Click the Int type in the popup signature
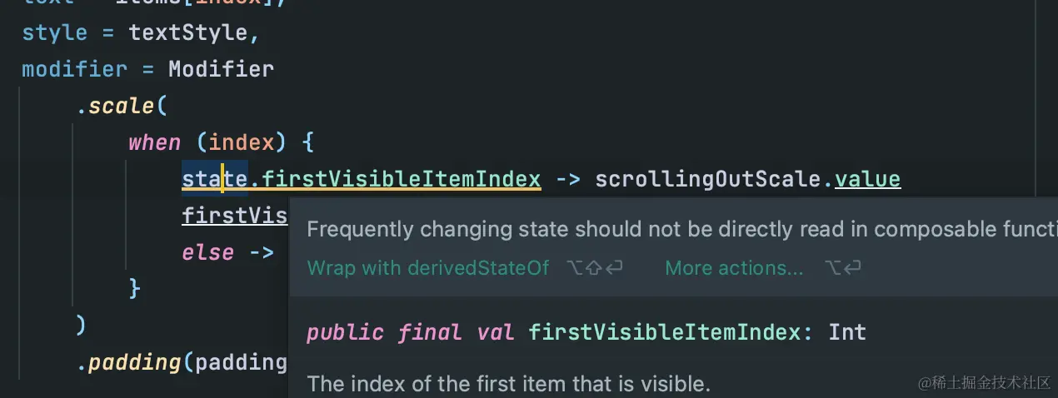The height and width of the screenshot is (398, 1058). pyautogui.click(x=847, y=332)
